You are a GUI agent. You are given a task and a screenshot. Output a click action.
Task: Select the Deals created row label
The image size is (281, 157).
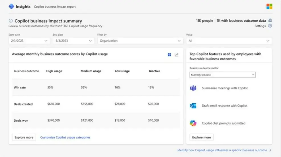(x=23, y=104)
